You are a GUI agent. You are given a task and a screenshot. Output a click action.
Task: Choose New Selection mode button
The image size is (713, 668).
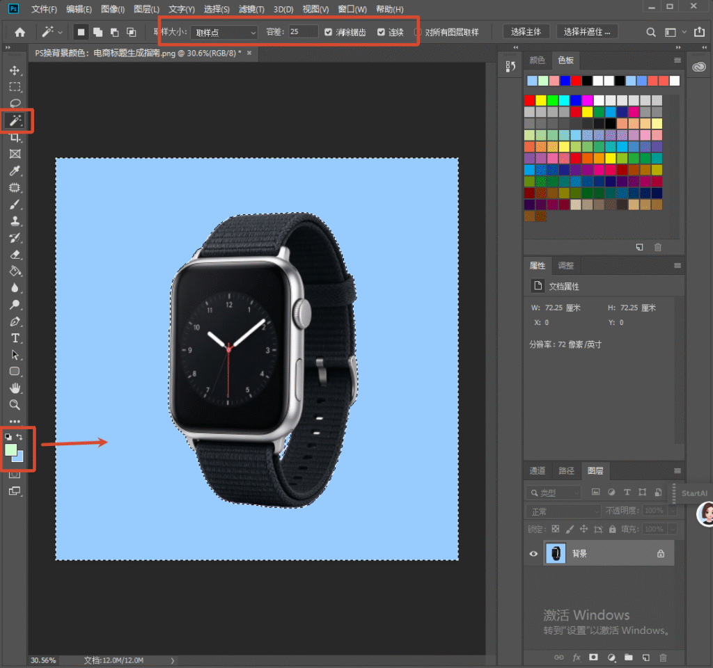[81, 32]
